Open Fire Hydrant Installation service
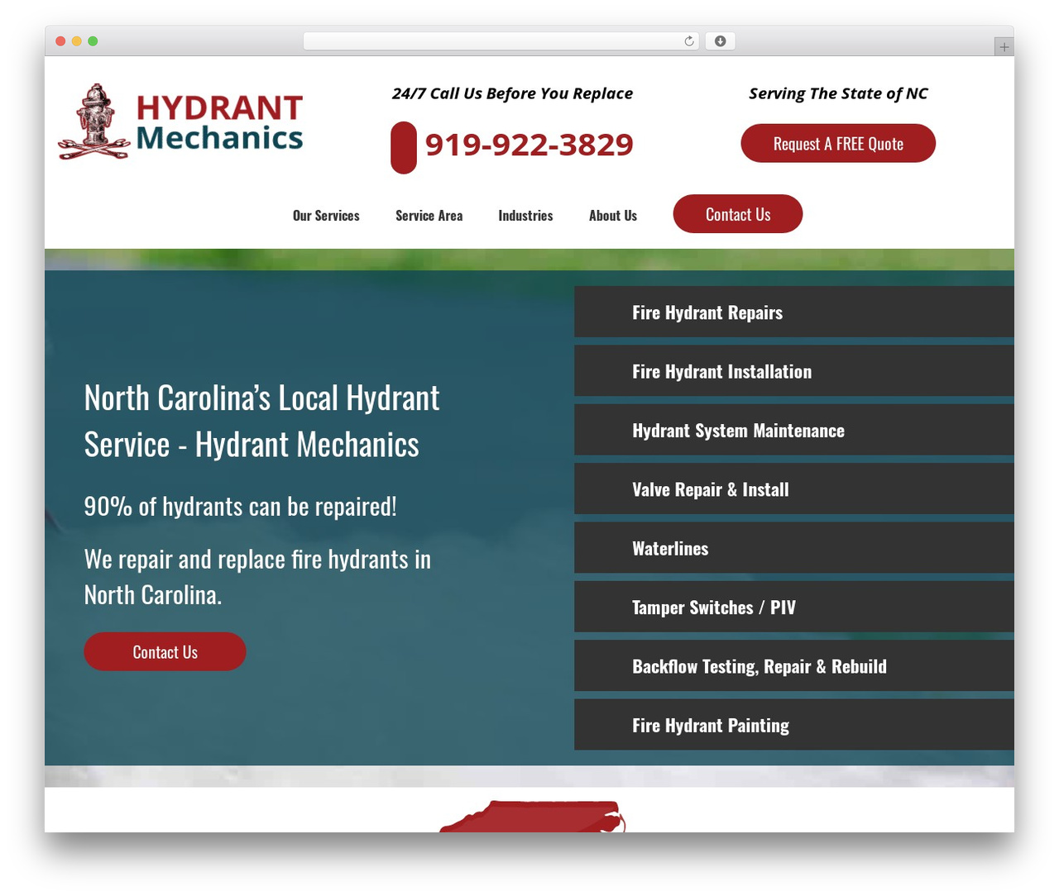 (x=794, y=371)
